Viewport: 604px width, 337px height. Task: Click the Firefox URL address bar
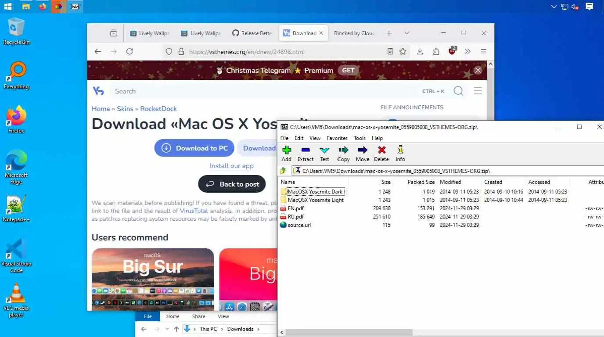tap(285, 51)
